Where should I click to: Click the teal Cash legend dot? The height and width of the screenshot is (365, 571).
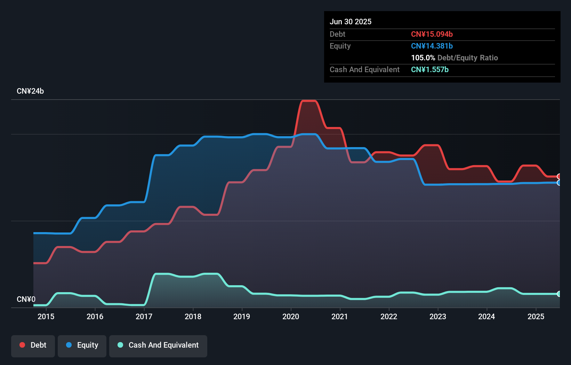coord(120,345)
